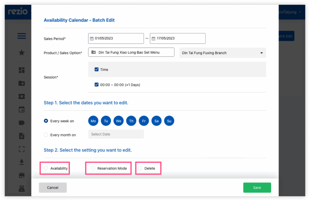Screen dimensions: 310x201
Task: Click the green Save button
Action: [257, 188]
